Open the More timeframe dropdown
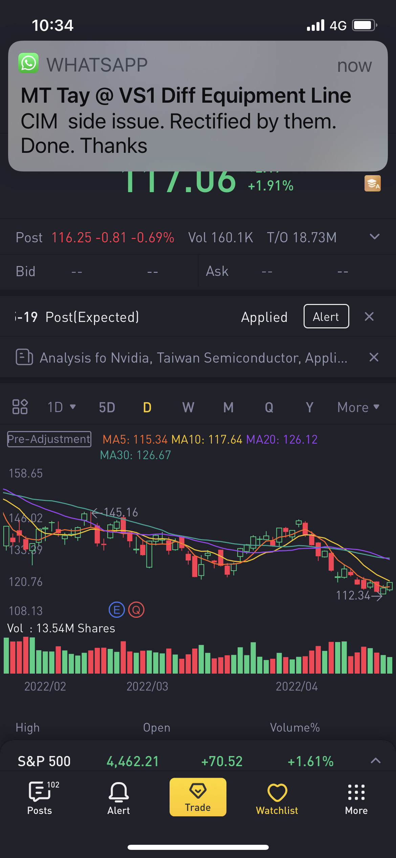This screenshot has height=858, width=396. click(x=358, y=407)
